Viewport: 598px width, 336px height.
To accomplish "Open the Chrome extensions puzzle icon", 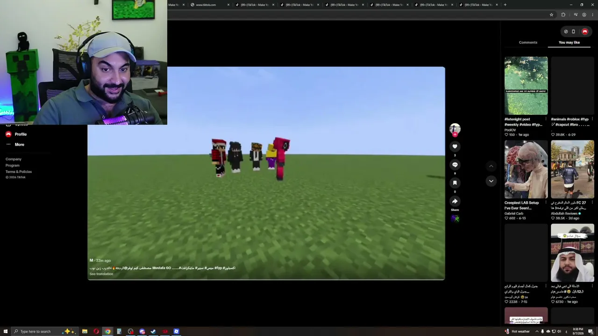I will click(x=563, y=15).
